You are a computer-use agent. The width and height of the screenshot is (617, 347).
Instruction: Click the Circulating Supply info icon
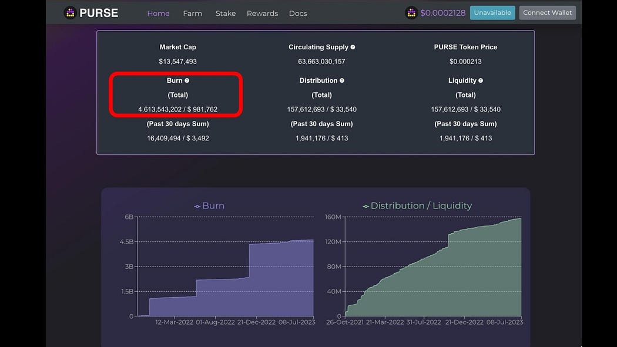(353, 47)
